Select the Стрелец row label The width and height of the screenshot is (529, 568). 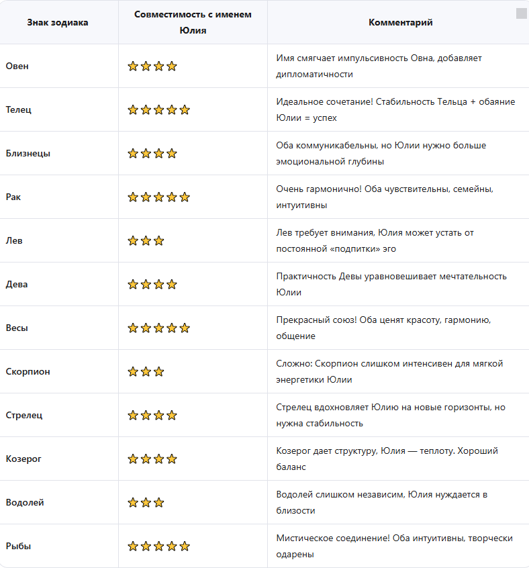click(x=24, y=416)
